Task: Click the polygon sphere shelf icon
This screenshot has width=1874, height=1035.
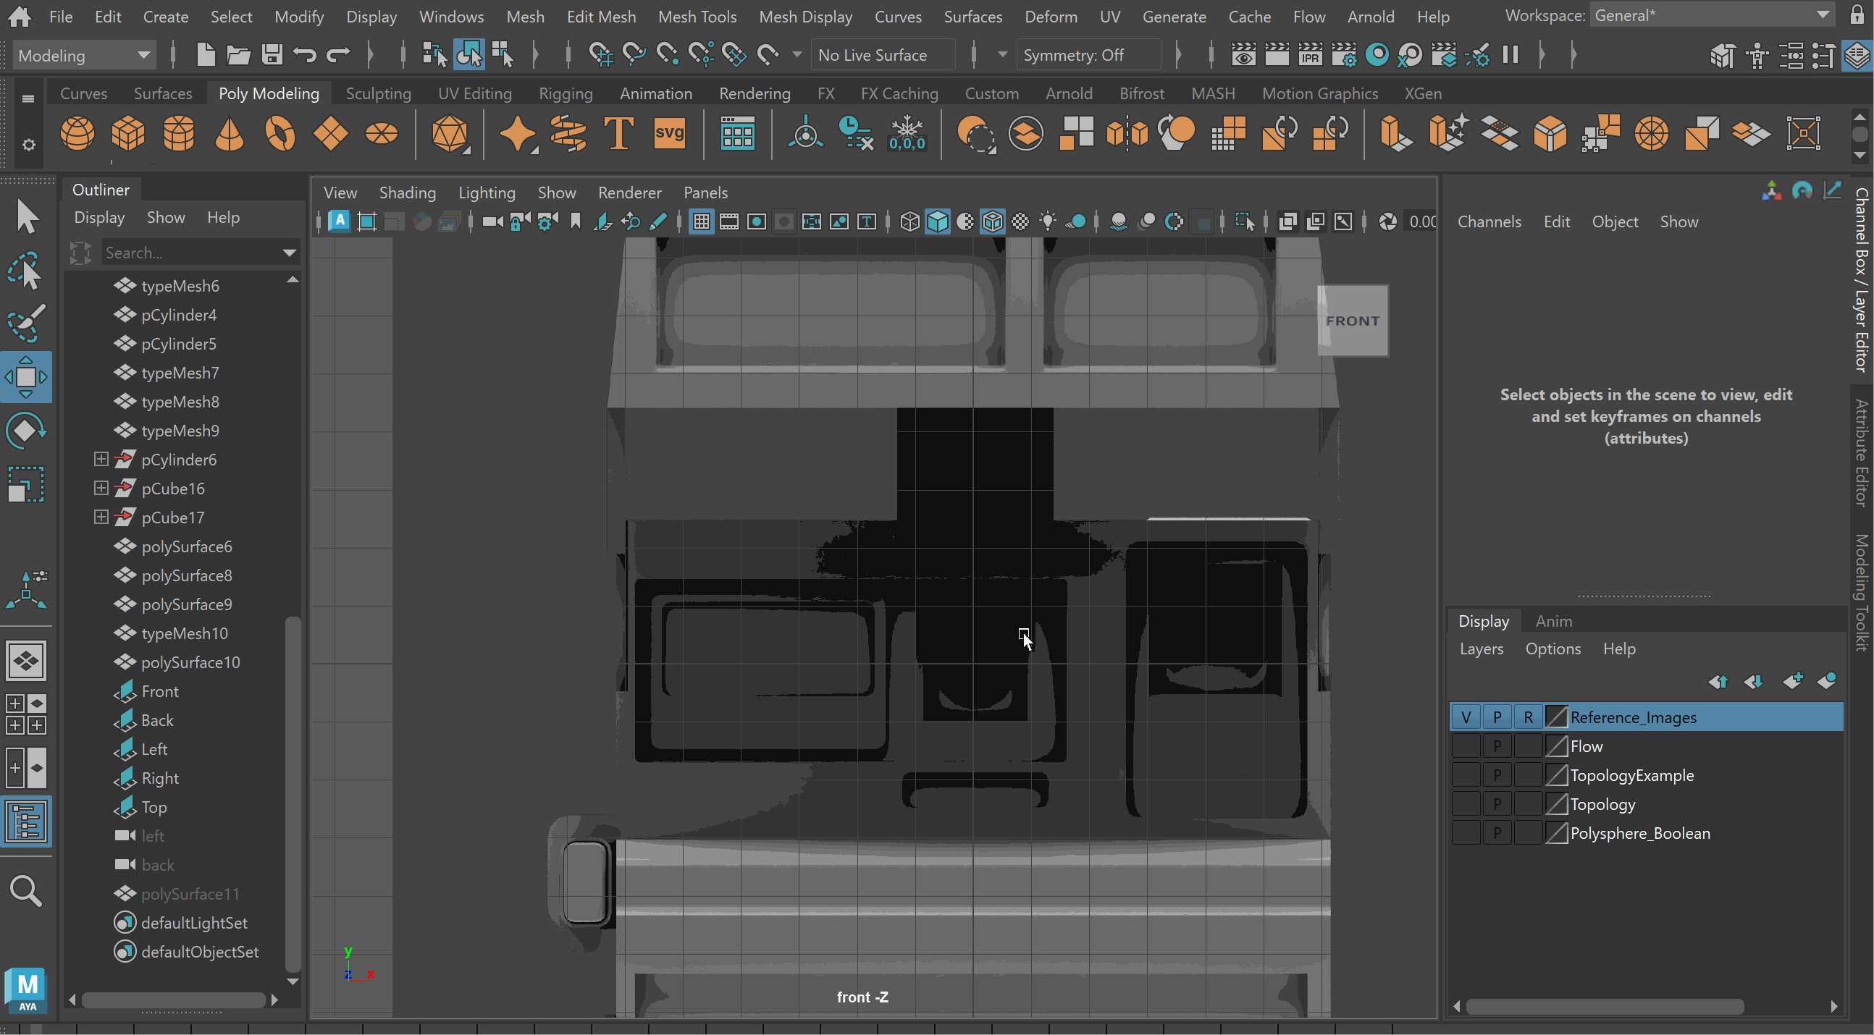Action: [77, 134]
